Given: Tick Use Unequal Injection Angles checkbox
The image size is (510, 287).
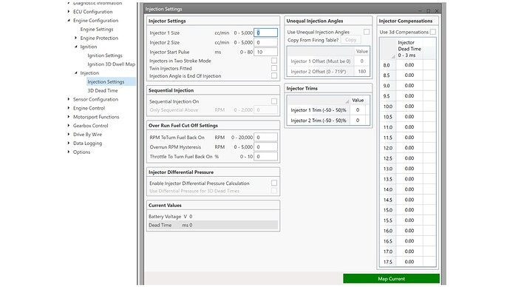Looking at the screenshot, I should pyautogui.click(x=367, y=32).
